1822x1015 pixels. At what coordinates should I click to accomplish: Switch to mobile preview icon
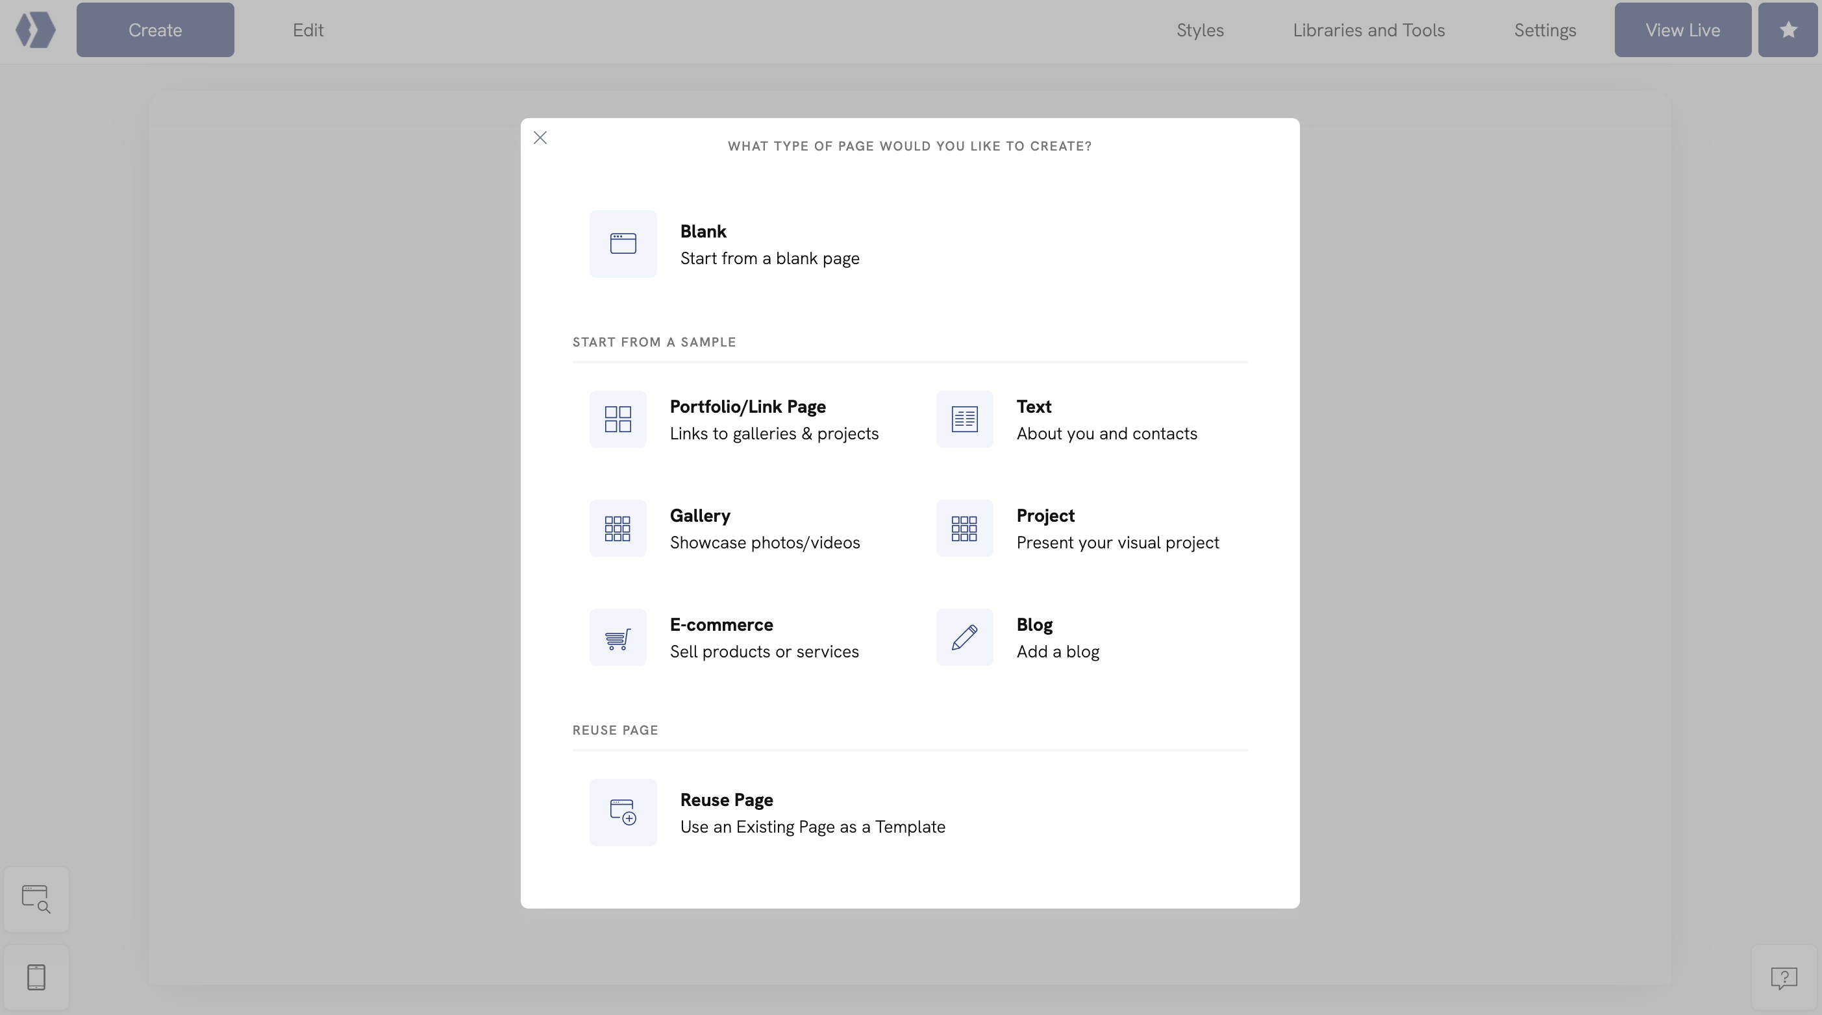[x=36, y=976]
